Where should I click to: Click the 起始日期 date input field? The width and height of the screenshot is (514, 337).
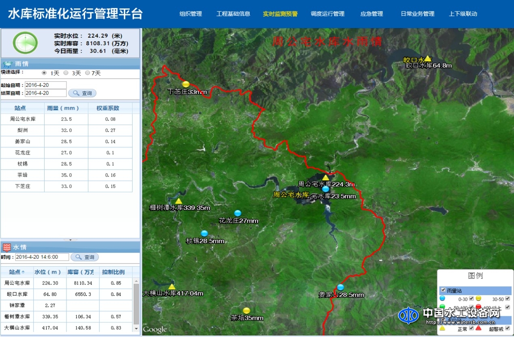(45, 85)
